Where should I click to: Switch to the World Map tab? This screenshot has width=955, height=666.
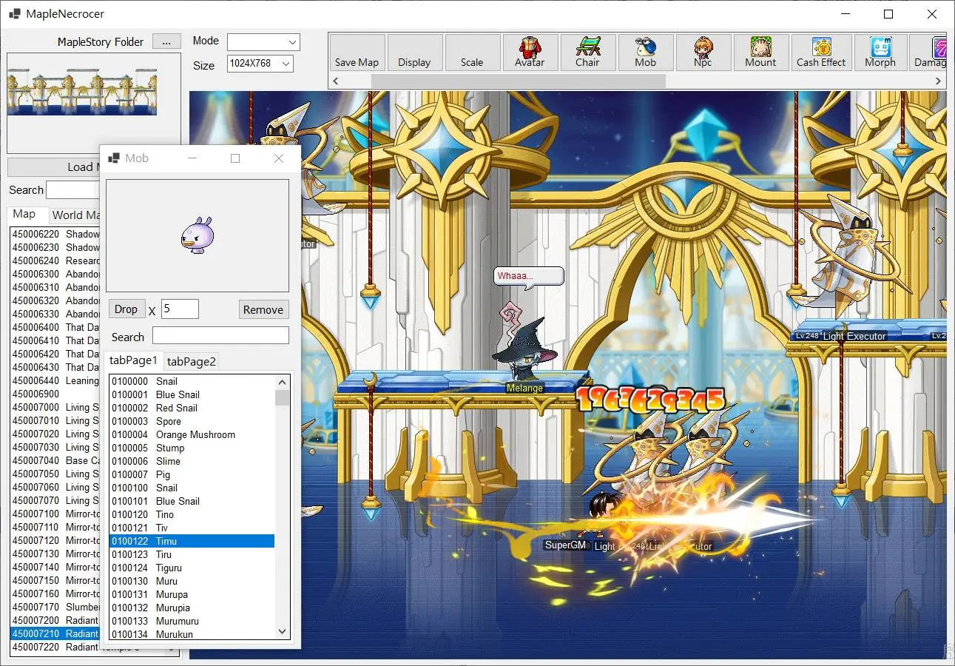[75, 215]
